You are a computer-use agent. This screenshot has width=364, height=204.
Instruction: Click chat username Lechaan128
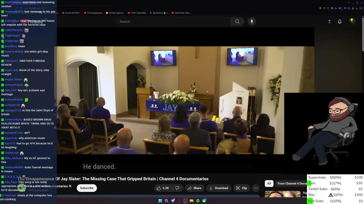[12, 105]
